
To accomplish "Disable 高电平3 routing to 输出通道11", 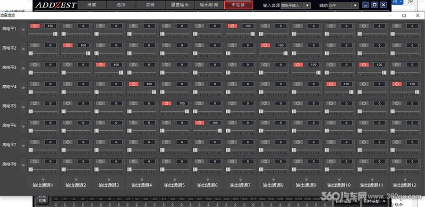I will pos(364,65).
